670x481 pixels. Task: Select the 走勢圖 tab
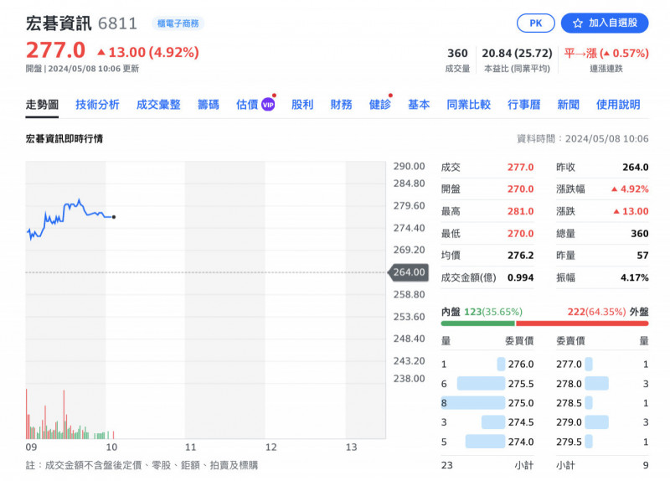click(x=42, y=104)
